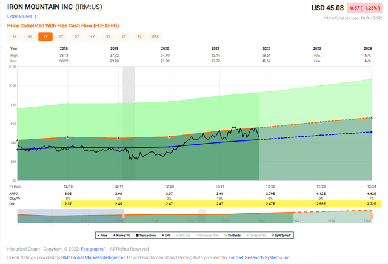
Task: Click the left range navigator handle
Action: 124,216
